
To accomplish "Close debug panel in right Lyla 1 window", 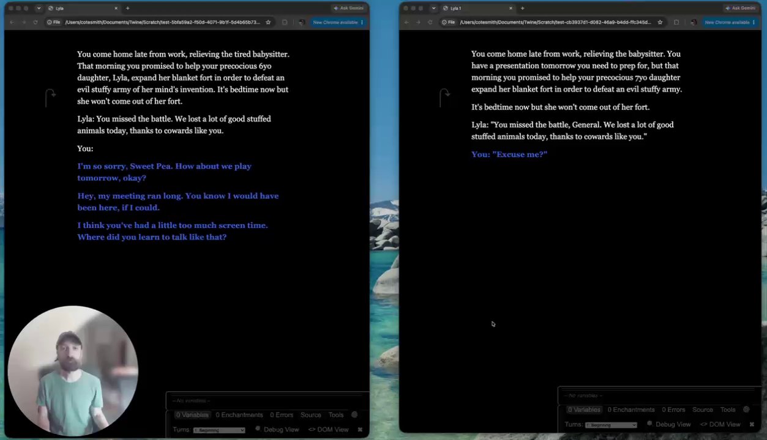I will click(752, 424).
